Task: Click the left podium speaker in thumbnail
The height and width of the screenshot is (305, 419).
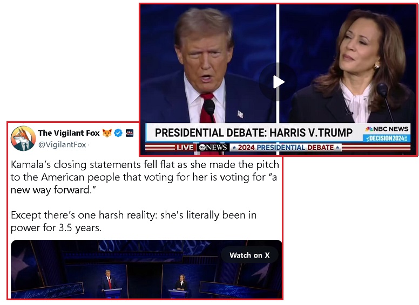Action: [108, 280]
